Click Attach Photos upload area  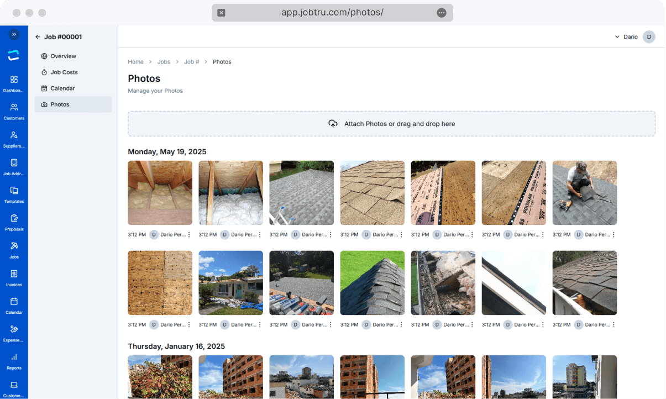pos(391,124)
